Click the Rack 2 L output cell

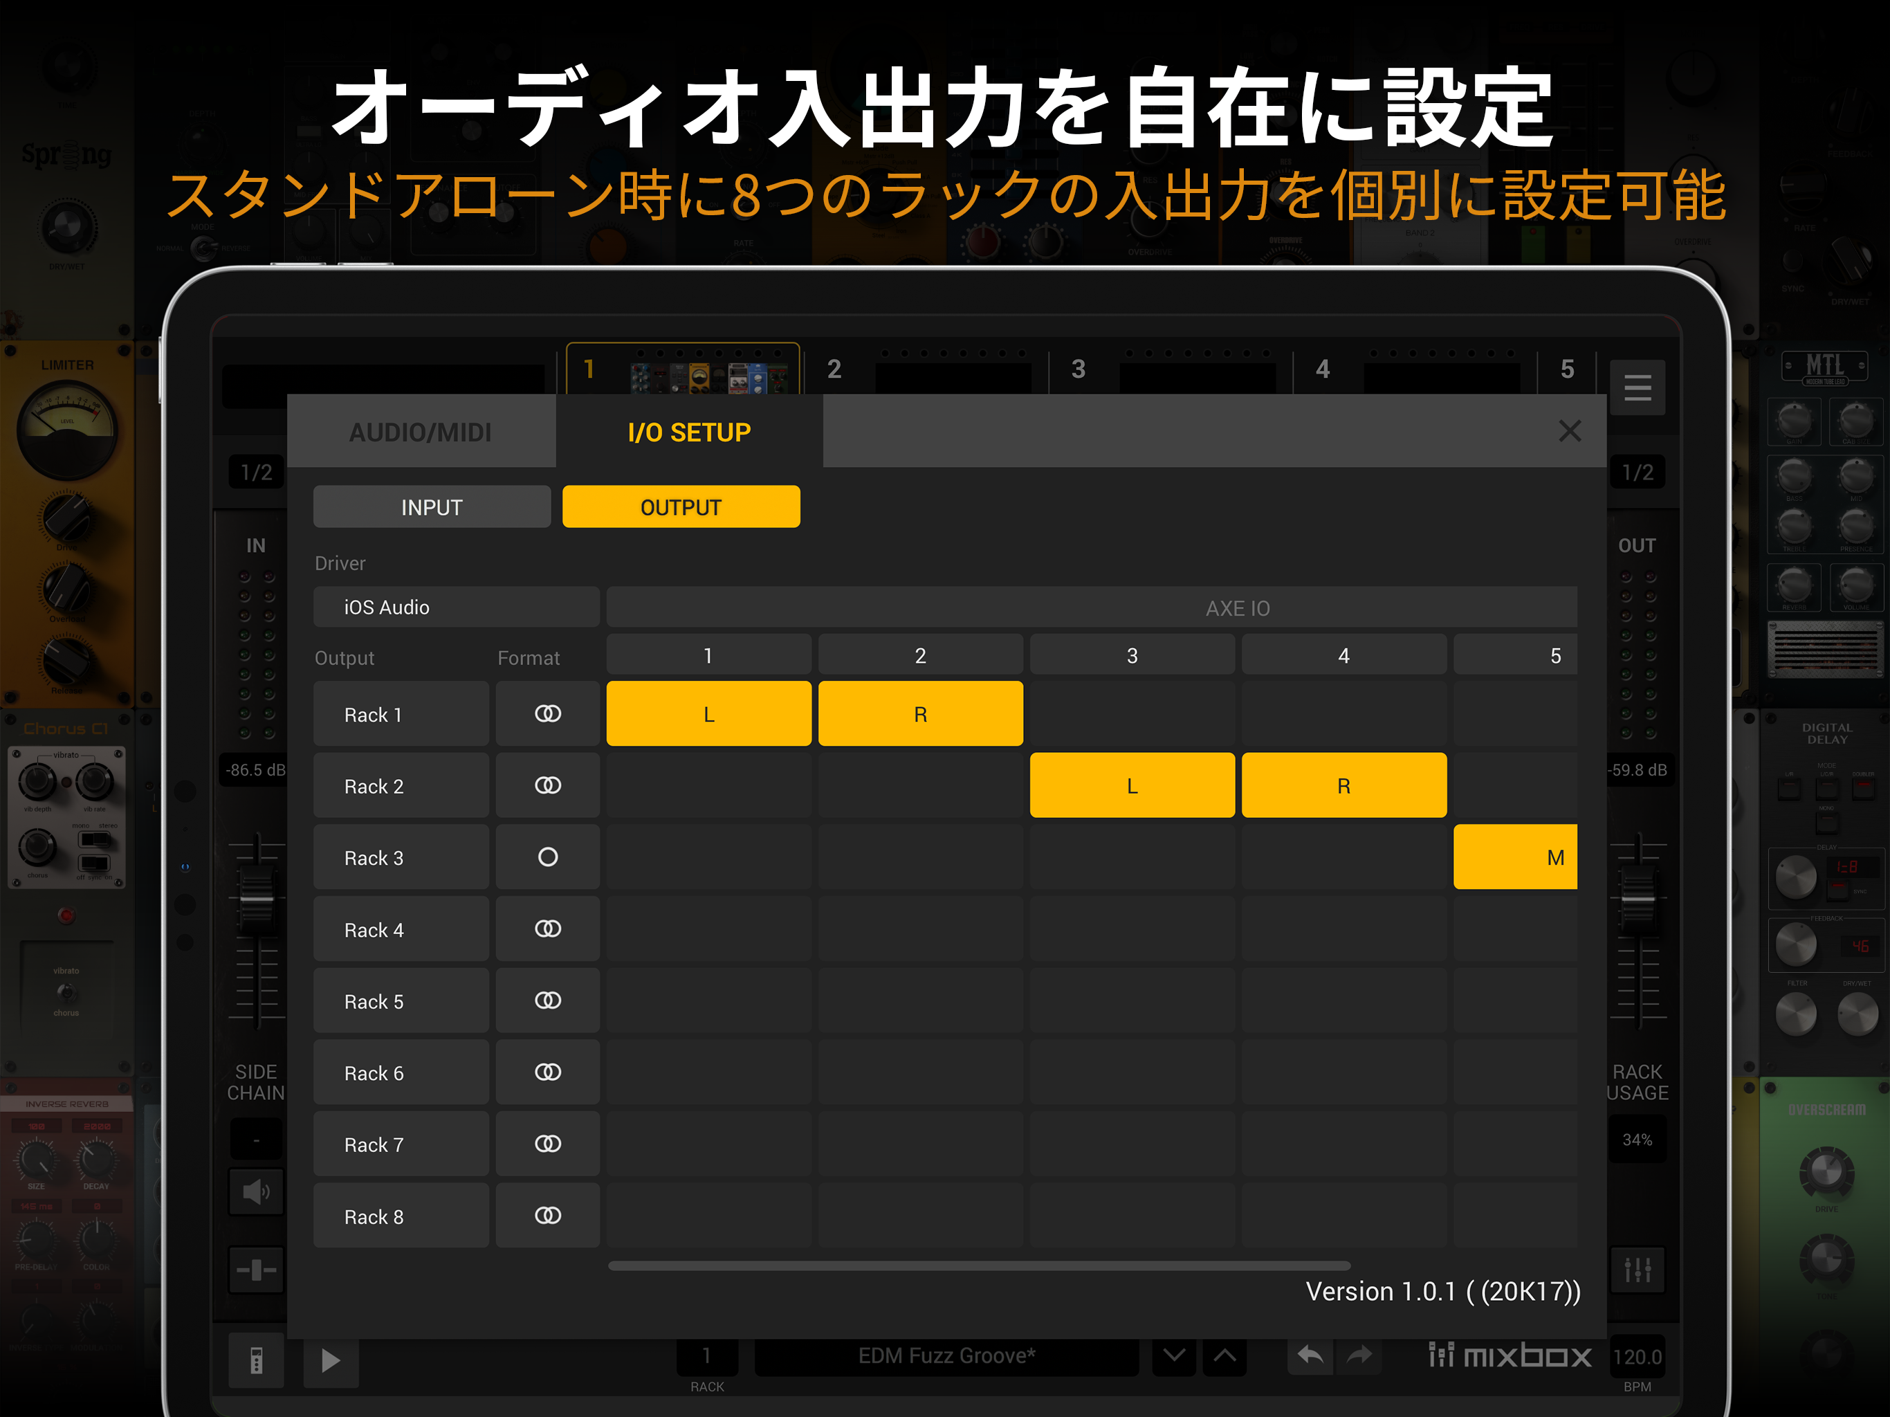(1132, 785)
